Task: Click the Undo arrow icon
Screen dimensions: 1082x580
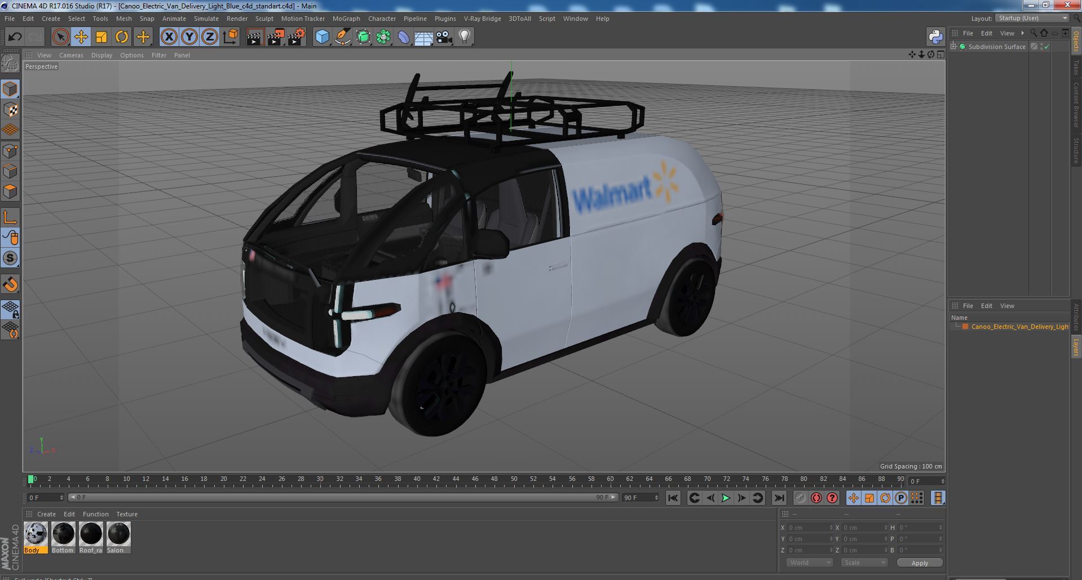Action: click(x=15, y=37)
